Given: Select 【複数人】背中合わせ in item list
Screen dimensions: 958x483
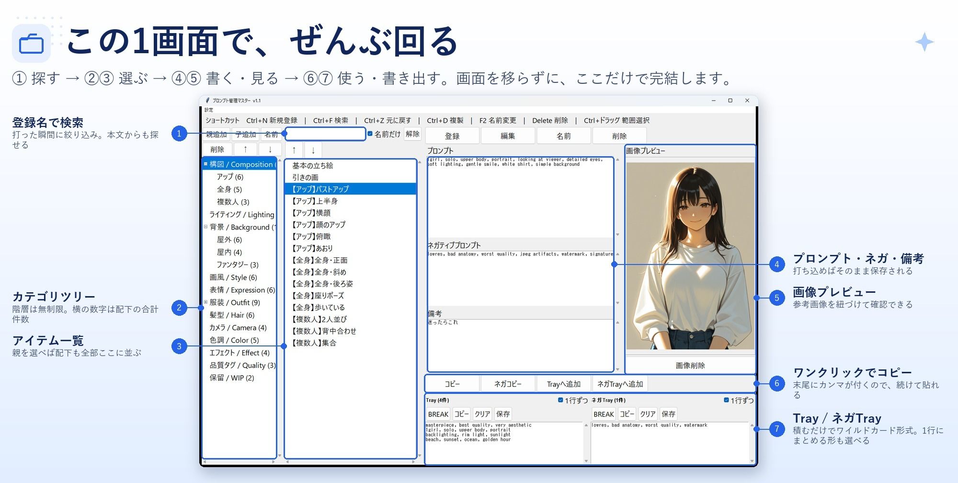Looking at the screenshot, I should [x=351, y=331].
